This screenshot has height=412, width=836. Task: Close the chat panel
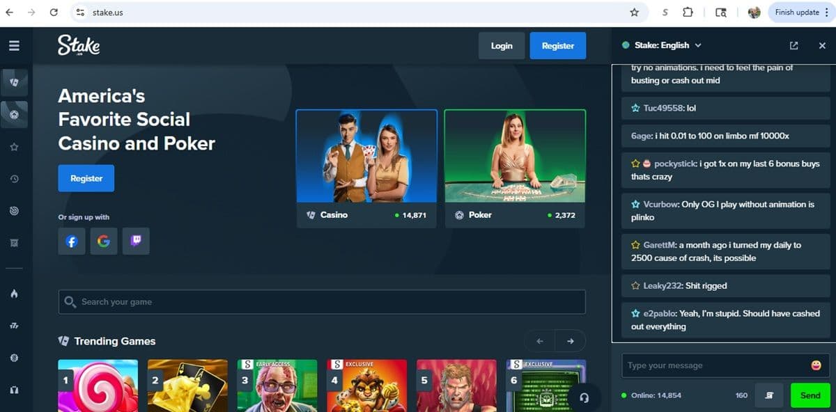pos(822,46)
